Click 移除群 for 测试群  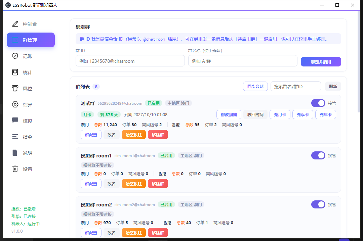(x=158, y=135)
